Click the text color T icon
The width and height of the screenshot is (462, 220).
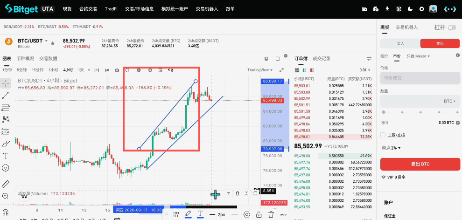(x=200, y=214)
